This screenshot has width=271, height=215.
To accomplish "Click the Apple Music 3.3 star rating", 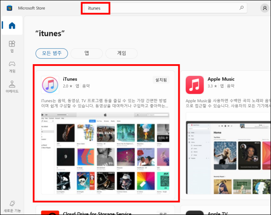I will pyautogui.click(x=212, y=86).
